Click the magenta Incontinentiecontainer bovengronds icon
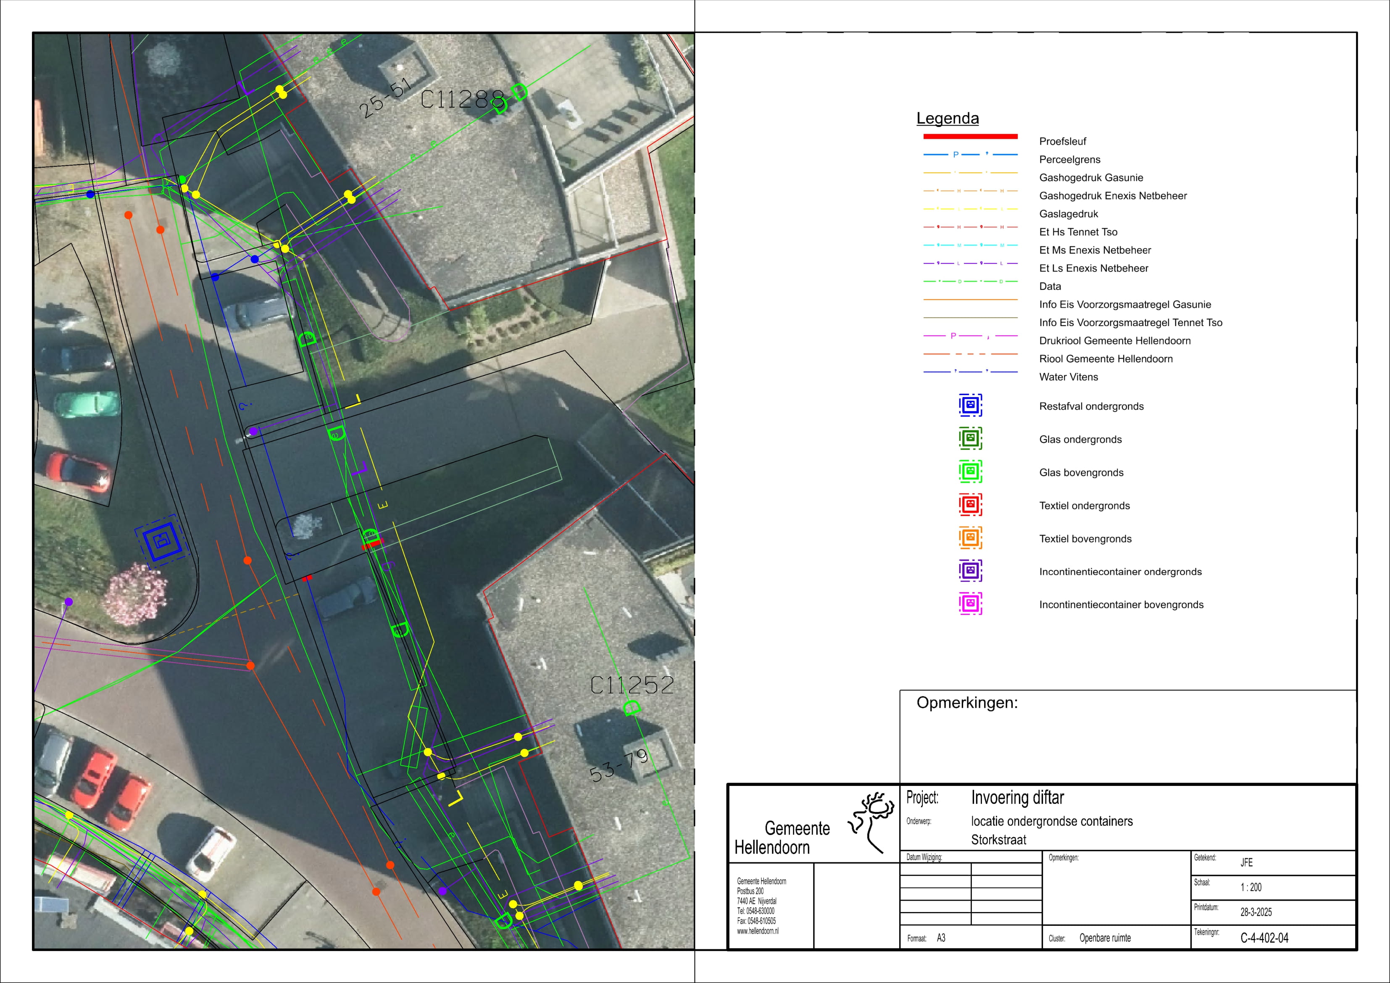 tap(970, 604)
